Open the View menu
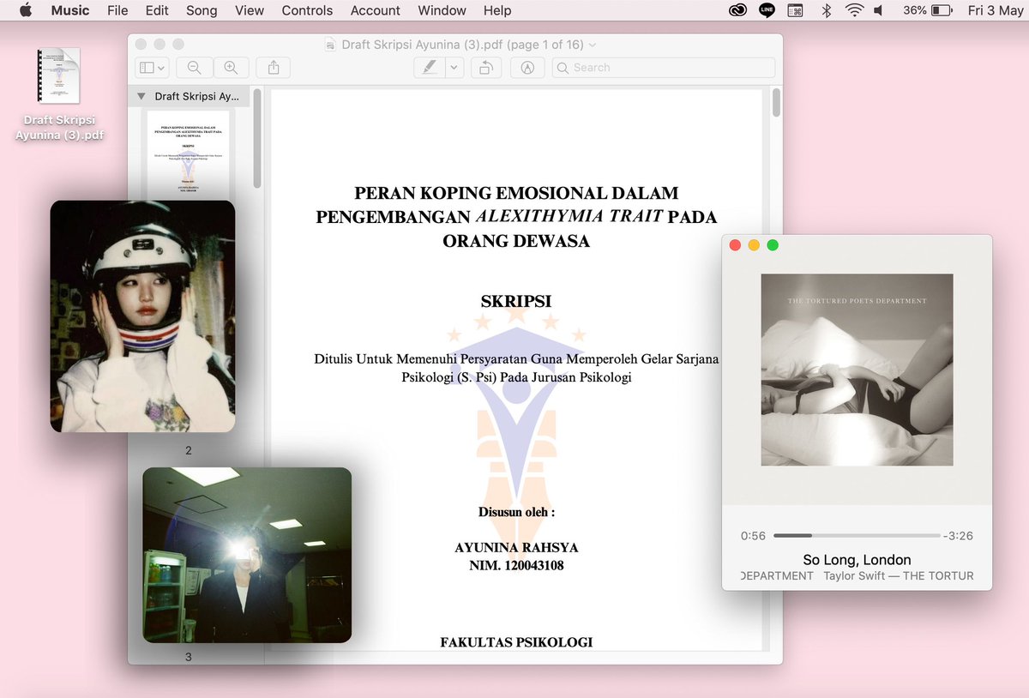 point(250,10)
